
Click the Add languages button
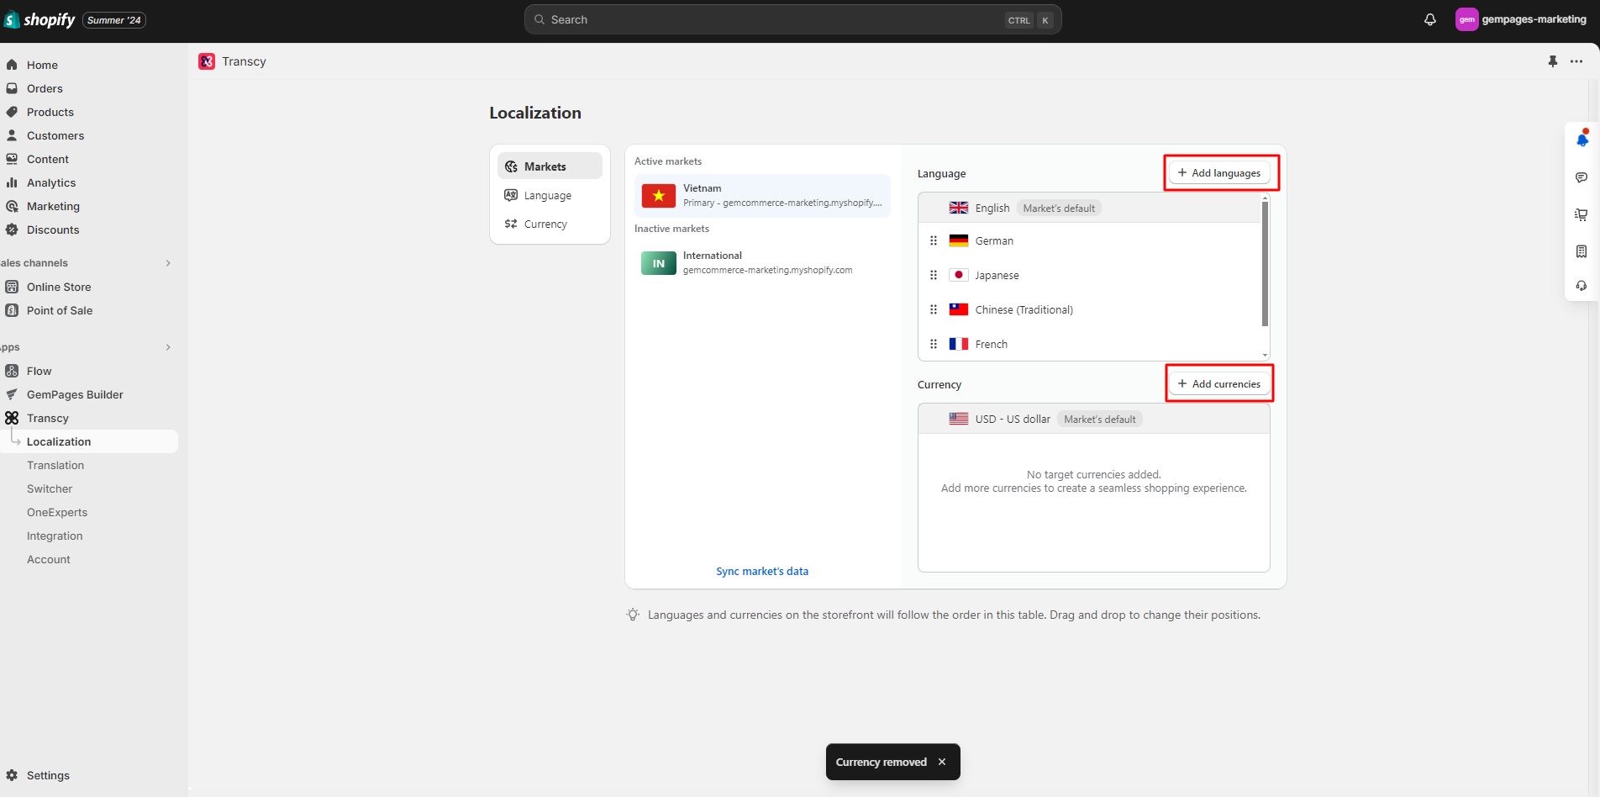click(x=1221, y=172)
